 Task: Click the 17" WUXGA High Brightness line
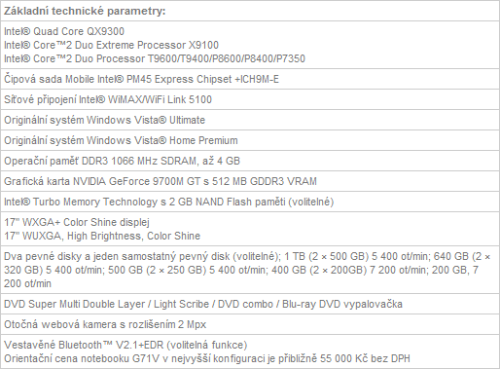[102, 236]
